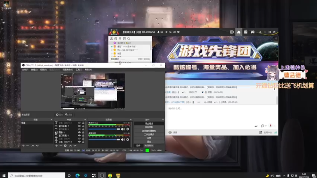Open Microsoft Edge from taskbar
The height and width of the screenshot is (178, 317).
coord(77,176)
